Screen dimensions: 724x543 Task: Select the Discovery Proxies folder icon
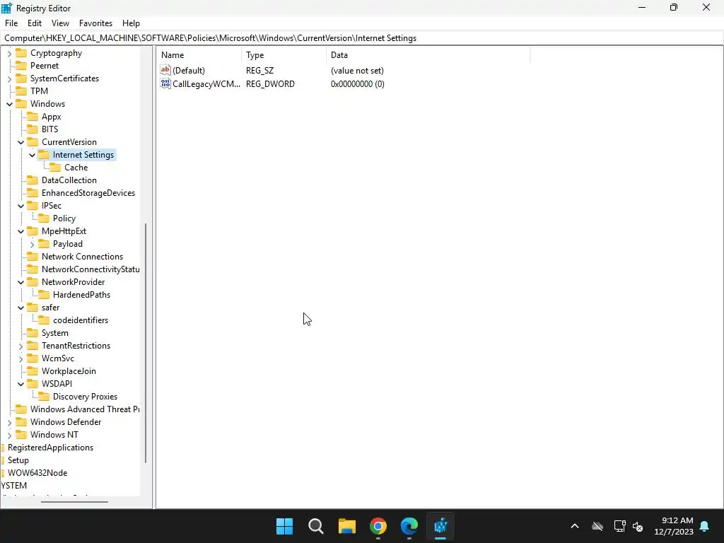43,396
